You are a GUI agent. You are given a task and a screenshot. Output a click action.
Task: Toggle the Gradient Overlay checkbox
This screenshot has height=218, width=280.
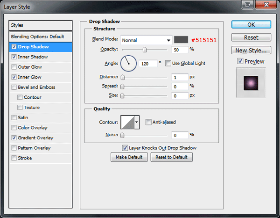pyautogui.click(x=14, y=138)
